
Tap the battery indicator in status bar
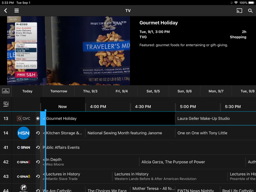point(251,3)
